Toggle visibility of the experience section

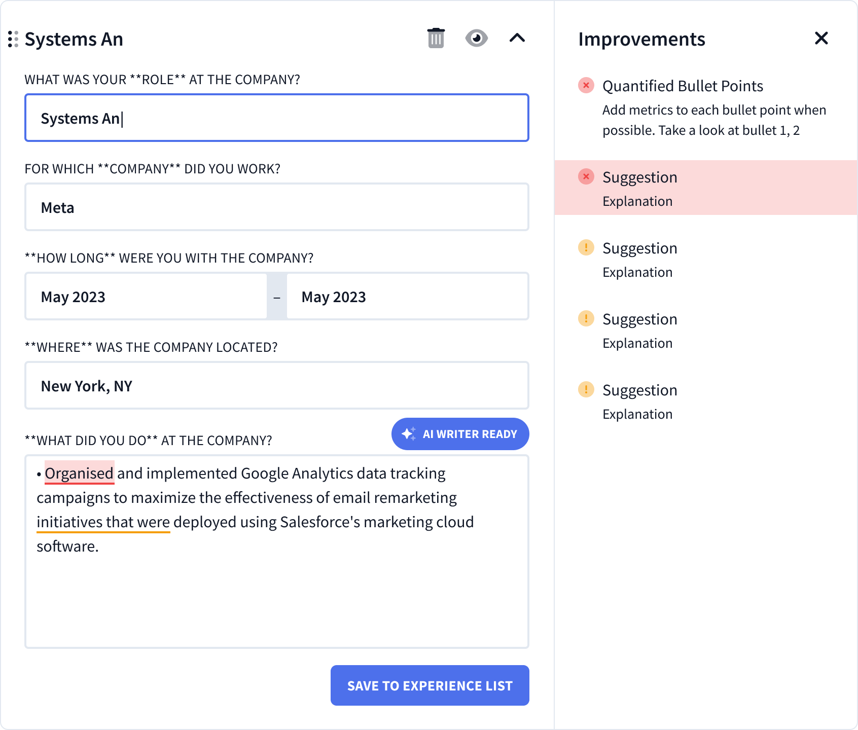click(476, 38)
